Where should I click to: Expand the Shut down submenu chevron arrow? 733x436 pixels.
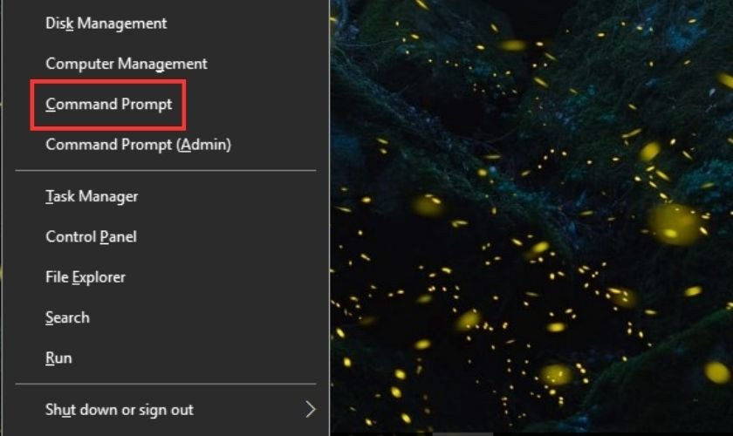310,410
